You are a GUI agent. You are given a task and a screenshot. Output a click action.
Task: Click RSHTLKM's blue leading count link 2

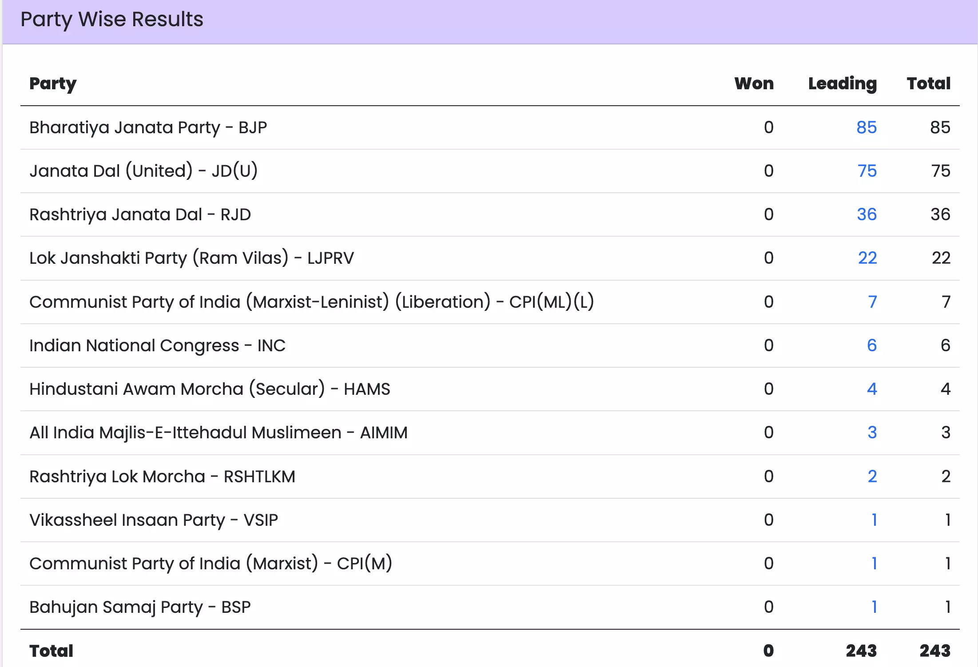[872, 476]
